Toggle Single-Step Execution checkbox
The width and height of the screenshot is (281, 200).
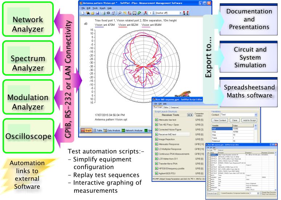coord(261,192)
